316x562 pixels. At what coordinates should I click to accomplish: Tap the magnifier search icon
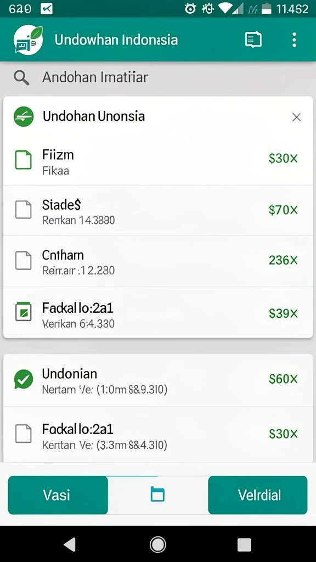[x=21, y=77]
